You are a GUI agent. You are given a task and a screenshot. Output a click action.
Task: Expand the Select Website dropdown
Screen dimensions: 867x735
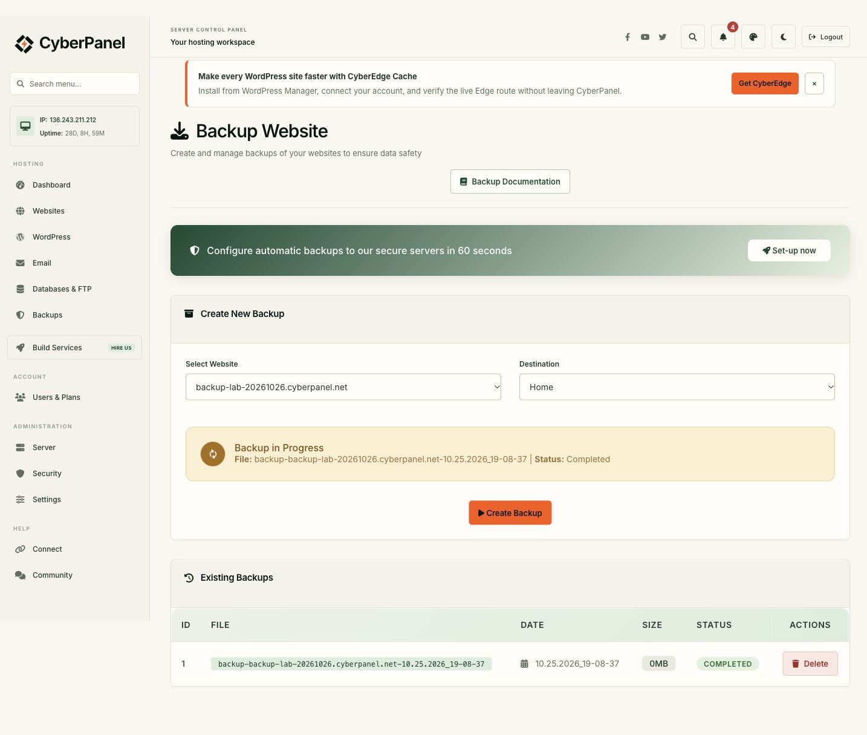click(x=343, y=387)
